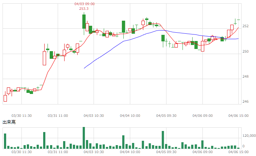The width and height of the screenshot is (256, 156).
Task: Select the tallest volume bar in 出来高 chart
Action: (x=84, y=138)
